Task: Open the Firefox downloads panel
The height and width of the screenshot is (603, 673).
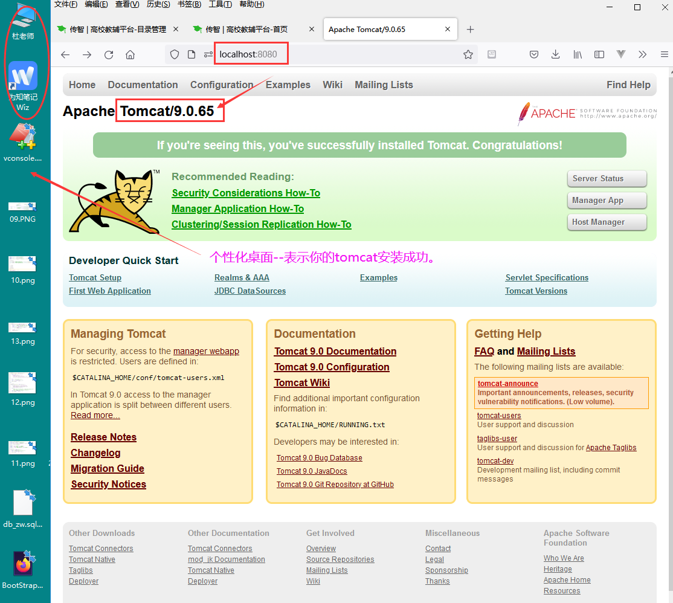Action: click(x=556, y=54)
